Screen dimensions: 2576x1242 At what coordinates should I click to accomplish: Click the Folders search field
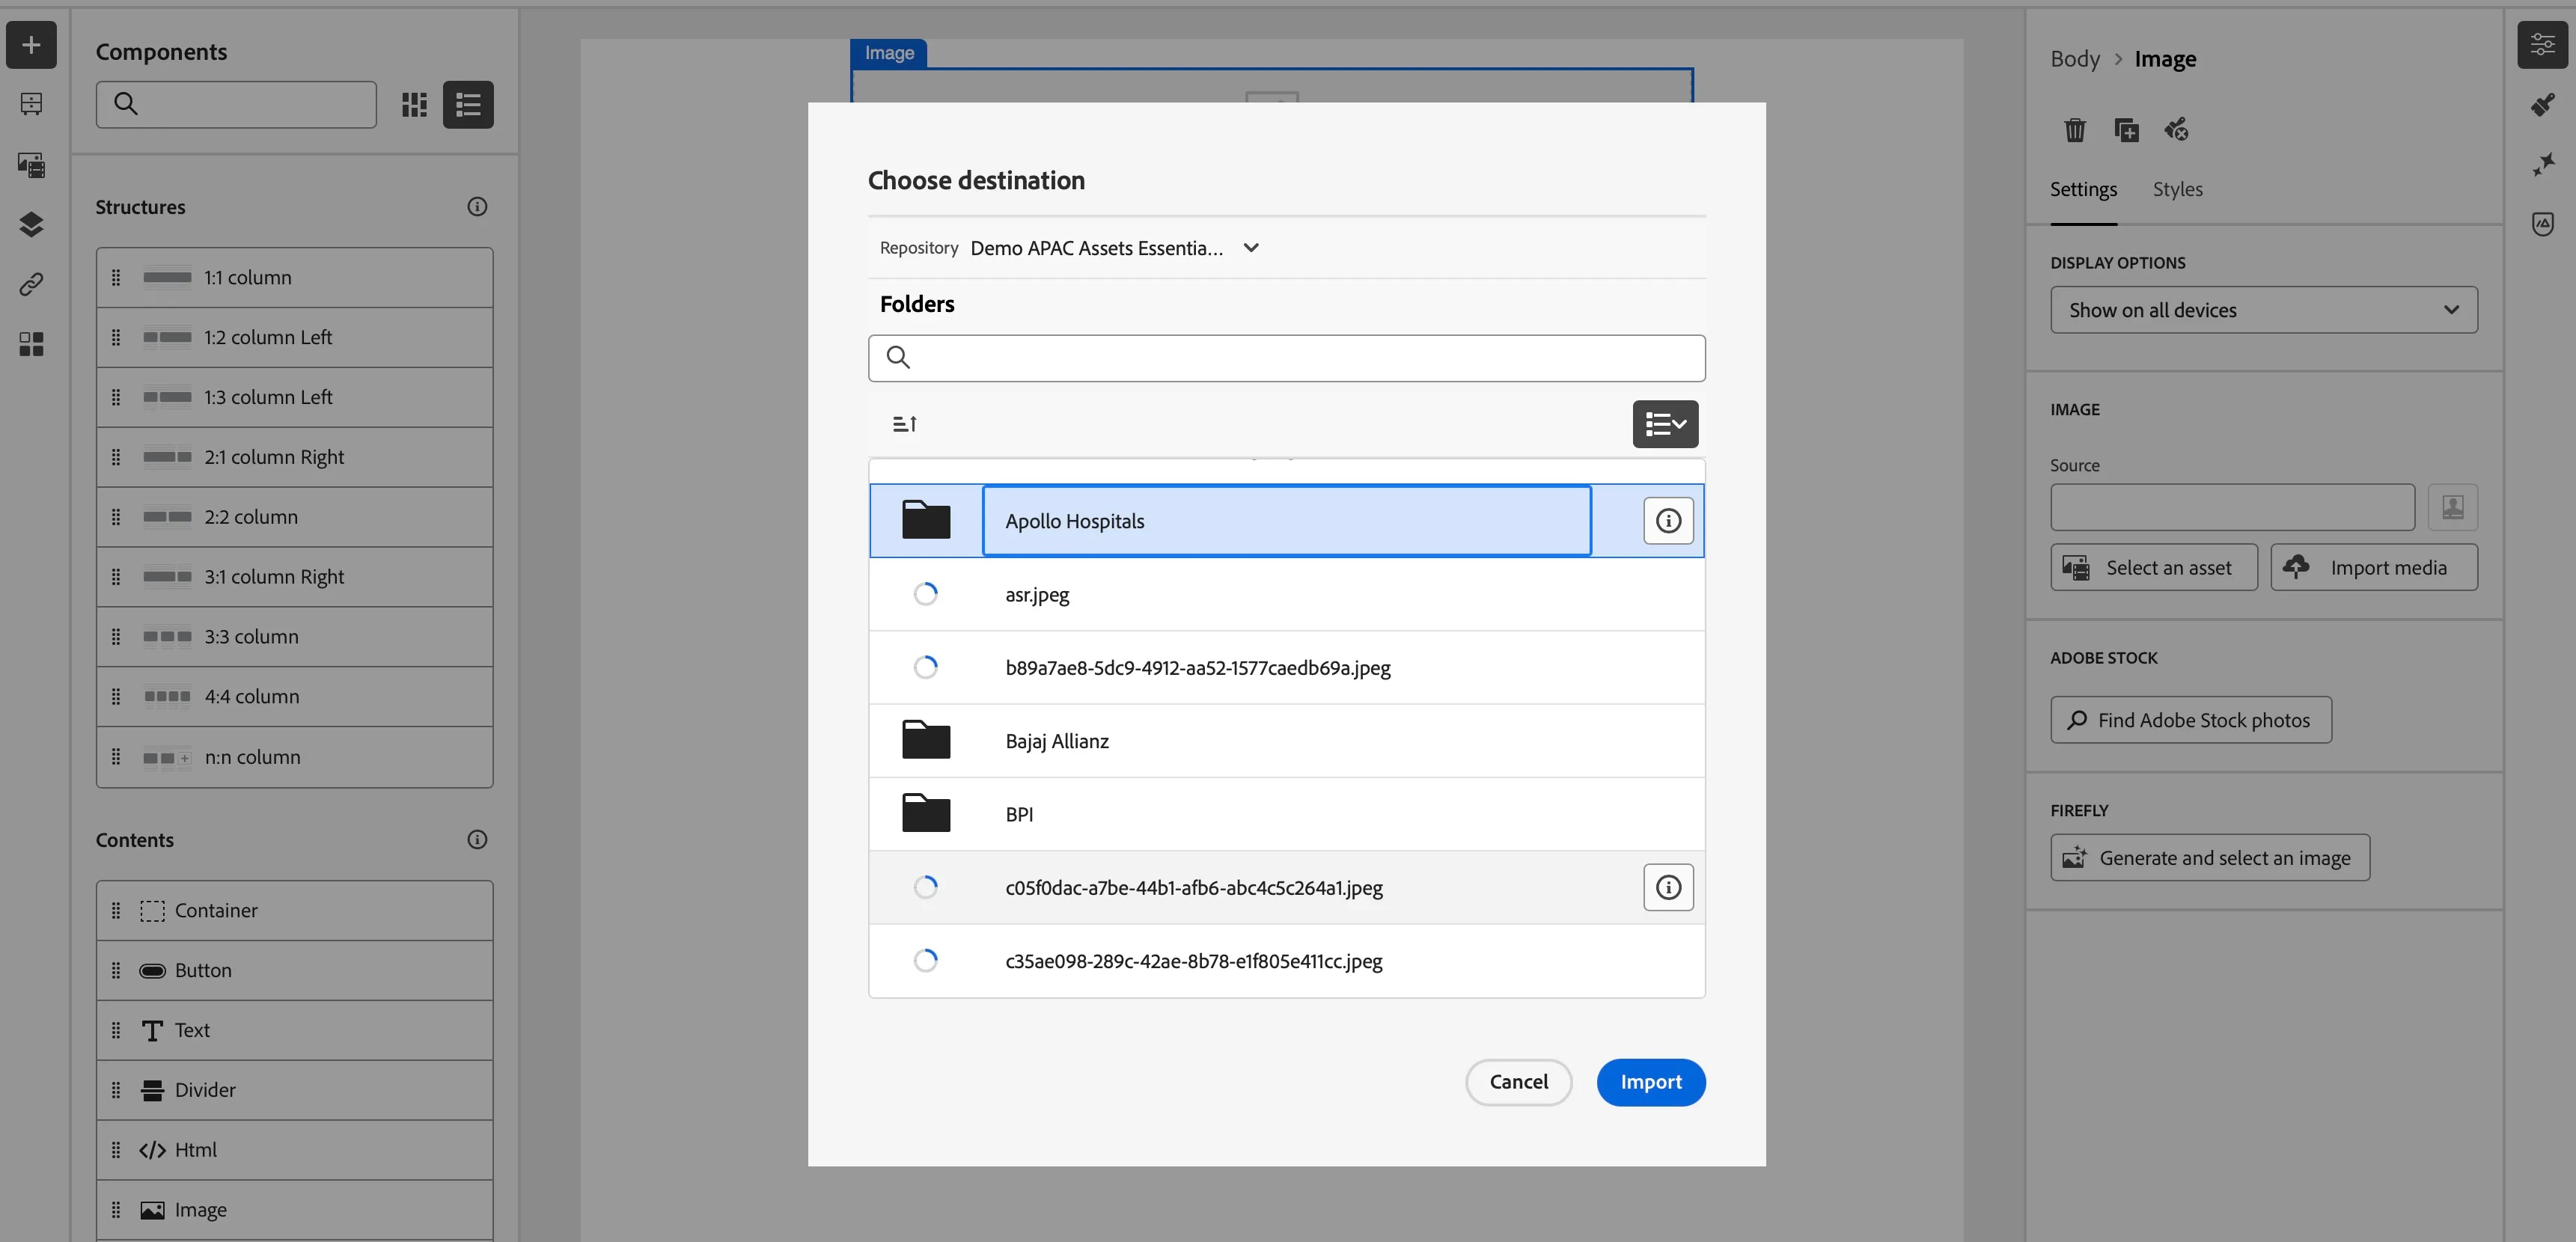[1287, 358]
